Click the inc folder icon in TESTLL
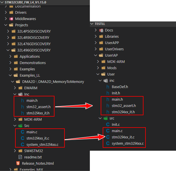This screenshot has width=176, height=171. (106, 81)
